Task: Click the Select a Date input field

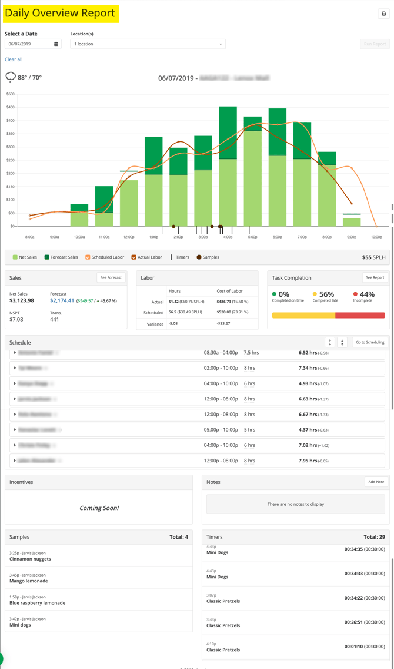Action: click(x=28, y=44)
